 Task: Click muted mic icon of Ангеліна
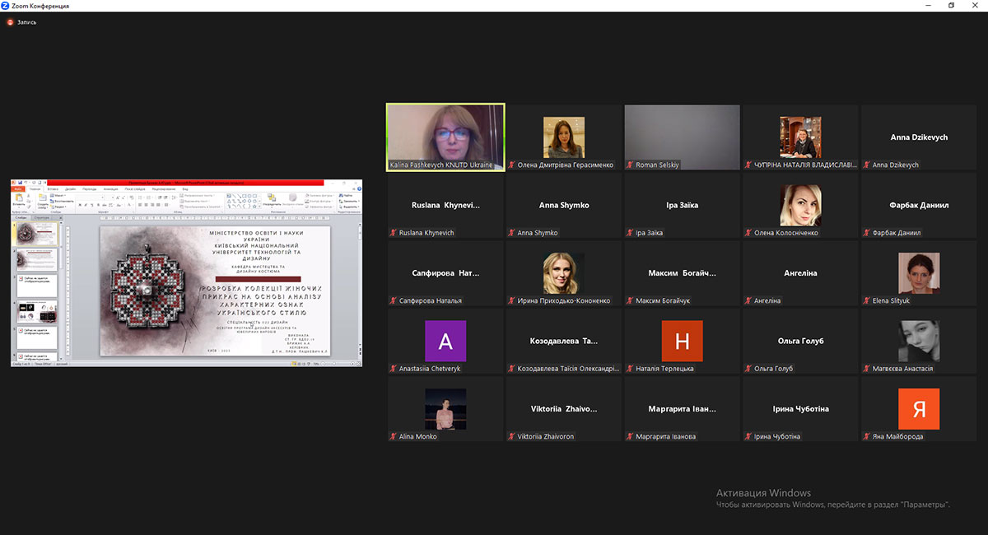[x=748, y=300]
